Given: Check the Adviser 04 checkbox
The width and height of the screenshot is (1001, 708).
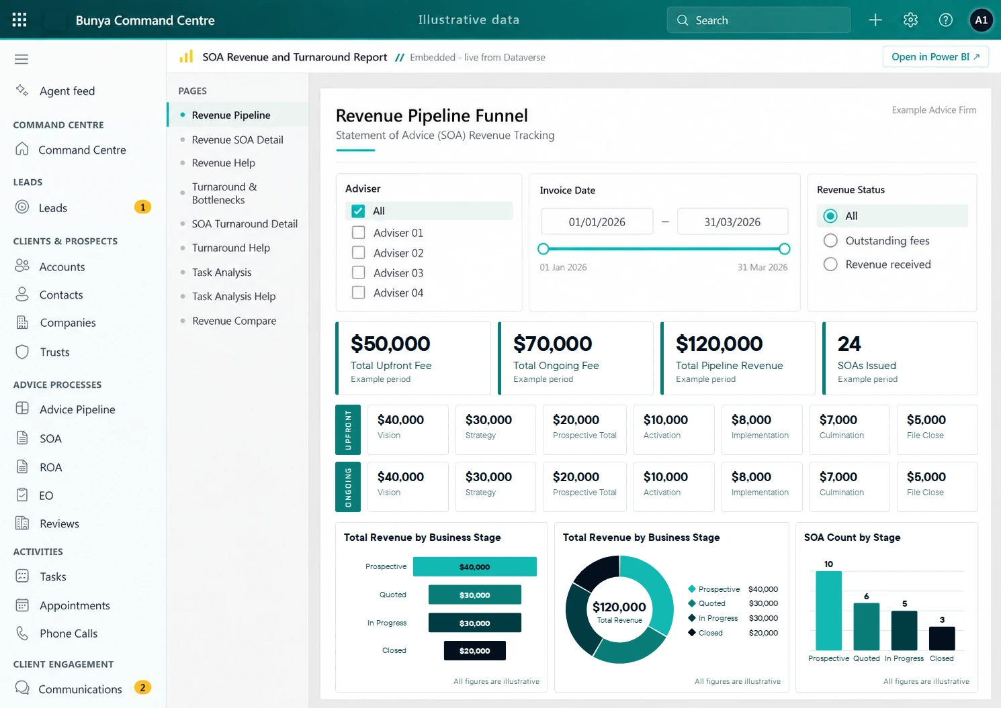Looking at the screenshot, I should click(x=359, y=293).
